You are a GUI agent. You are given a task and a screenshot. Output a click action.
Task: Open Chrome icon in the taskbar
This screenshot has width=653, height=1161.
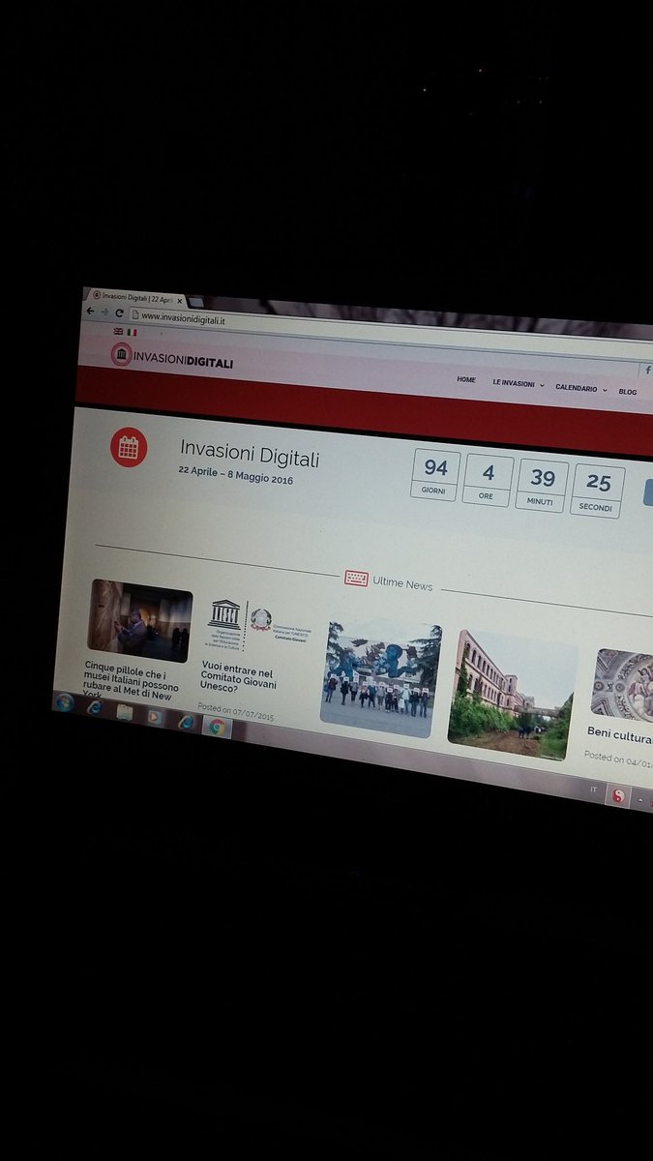click(x=218, y=727)
